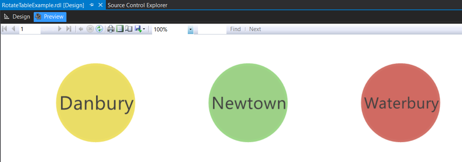The width and height of the screenshot is (462, 162).
Task: Click the Find link
Action: [x=235, y=29]
